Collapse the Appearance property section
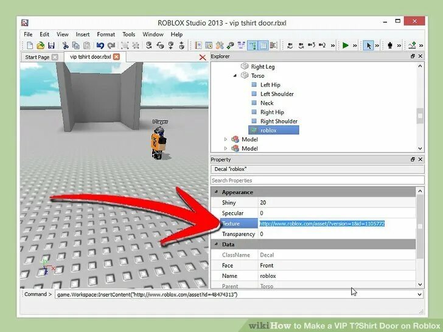The height and width of the screenshot is (332, 443). [216, 192]
